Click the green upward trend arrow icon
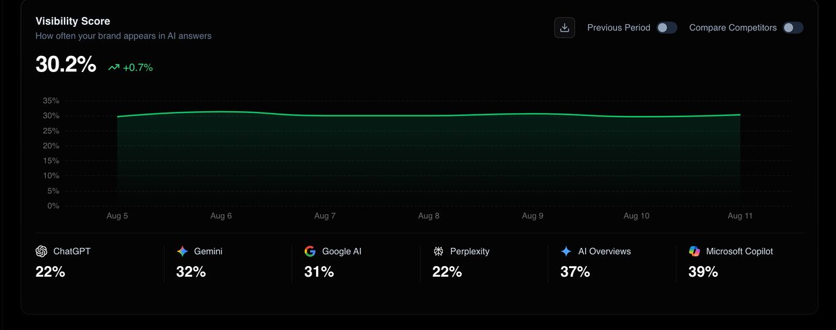This screenshot has height=330, width=836. (113, 67)
